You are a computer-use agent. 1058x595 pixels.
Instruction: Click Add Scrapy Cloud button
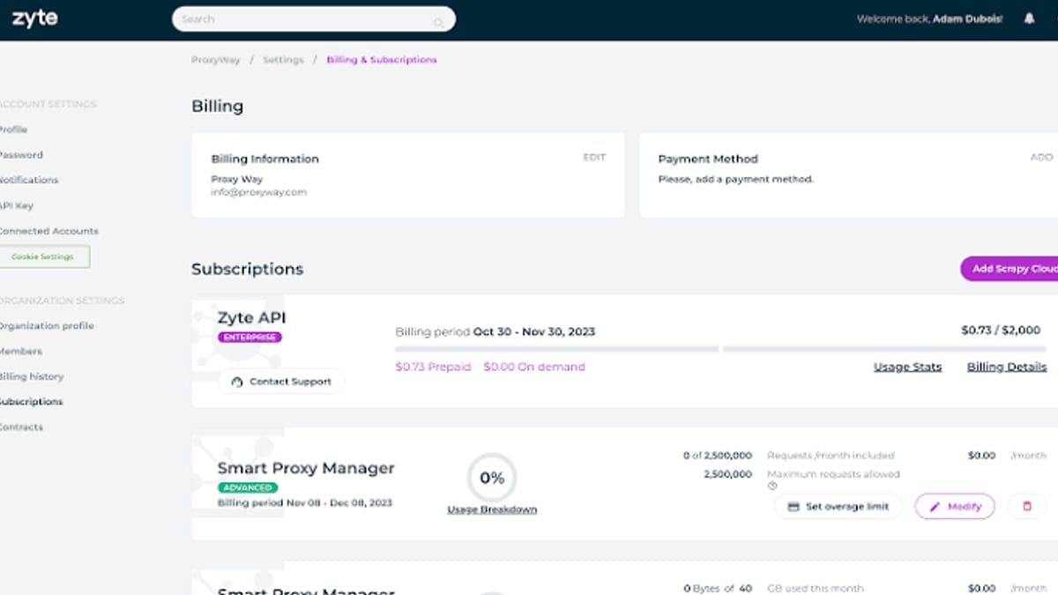[x=1010, y=269]
